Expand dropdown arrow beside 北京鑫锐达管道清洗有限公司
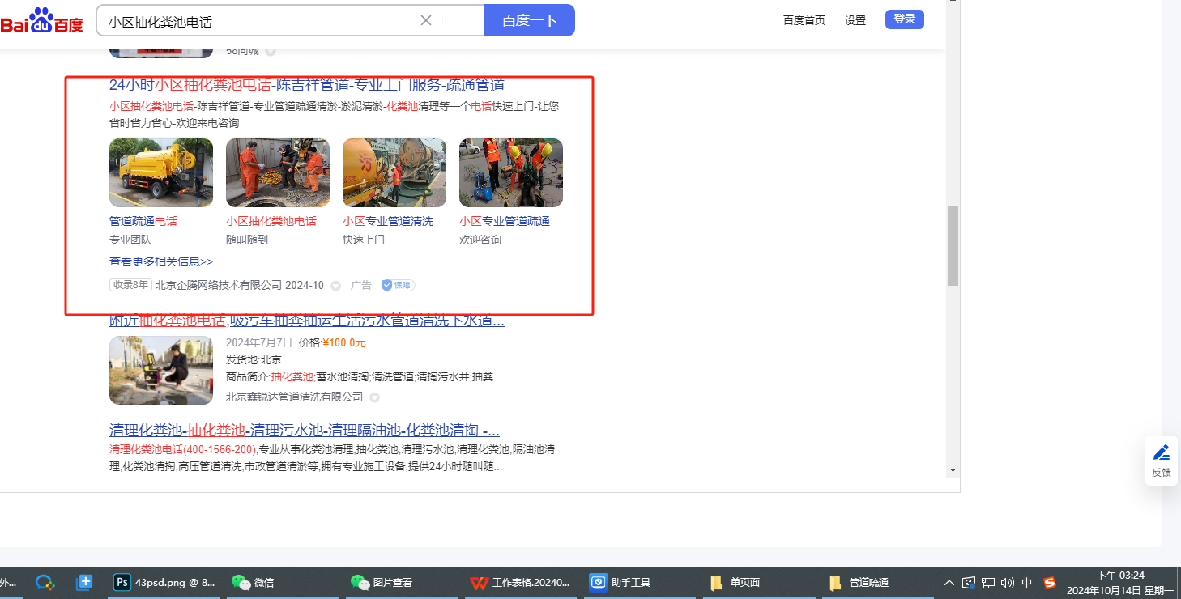1181x599 pixels. pyautogui.click(x=374, y=397)
